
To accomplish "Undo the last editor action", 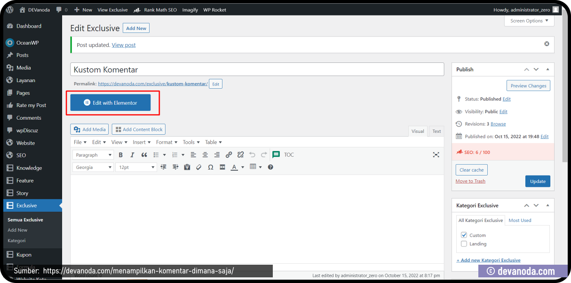I will pos(252,155).
